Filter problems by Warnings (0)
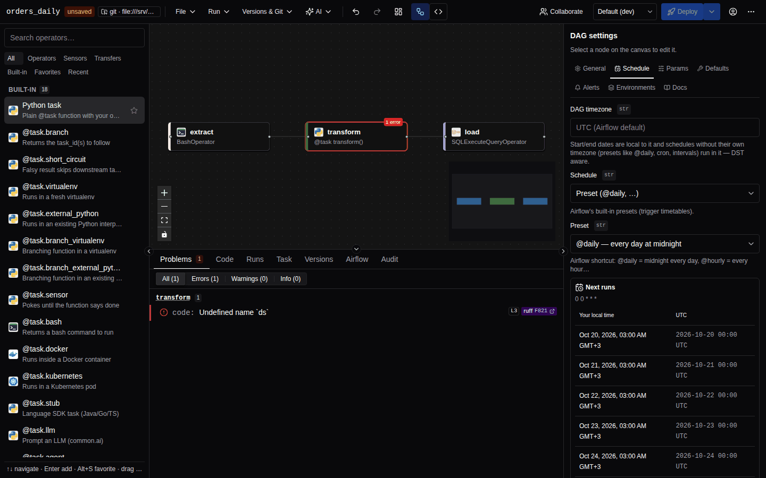766x478 pixels. point(249,279)
